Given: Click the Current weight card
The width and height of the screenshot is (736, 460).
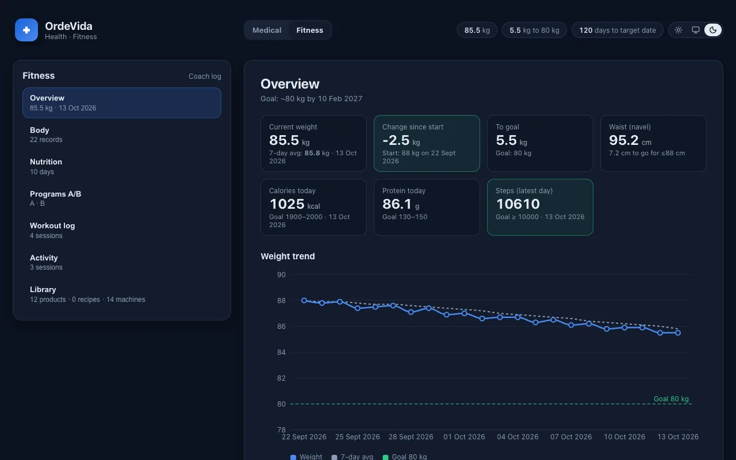Looking at the screenshot, I should click(x=313, y=144).
